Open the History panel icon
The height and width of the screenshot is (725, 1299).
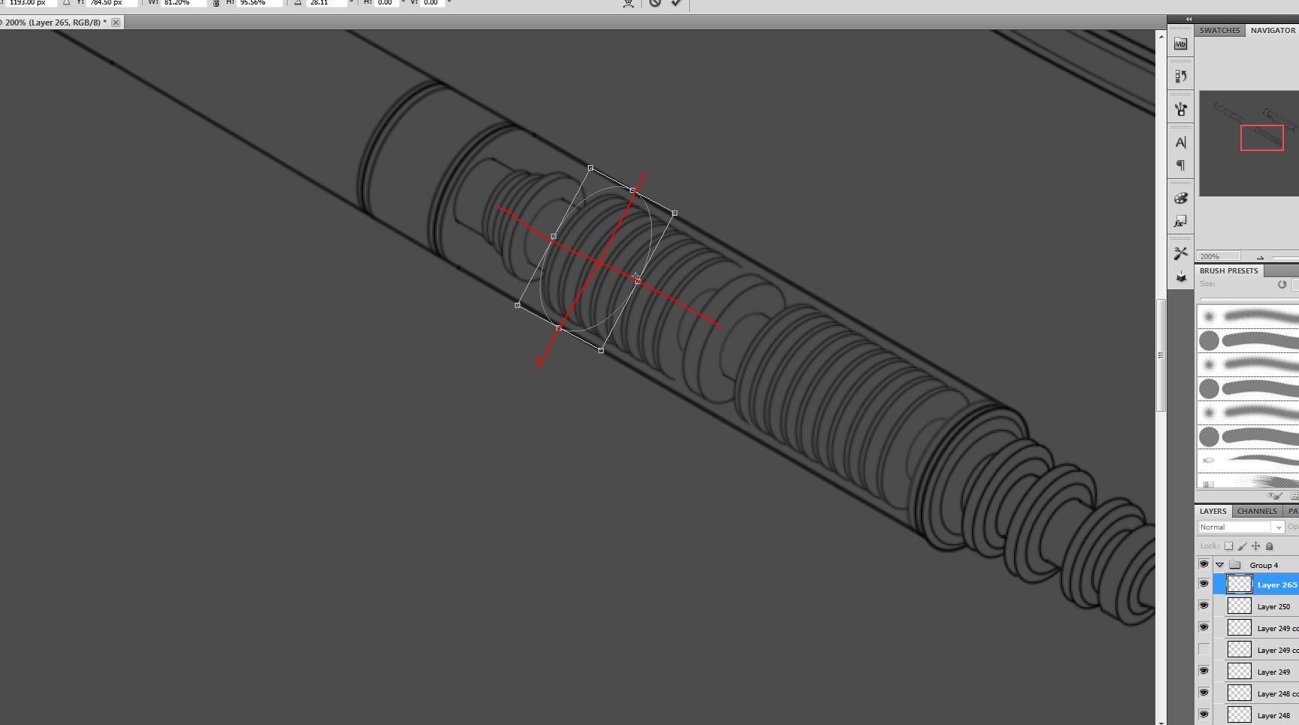1180,76
